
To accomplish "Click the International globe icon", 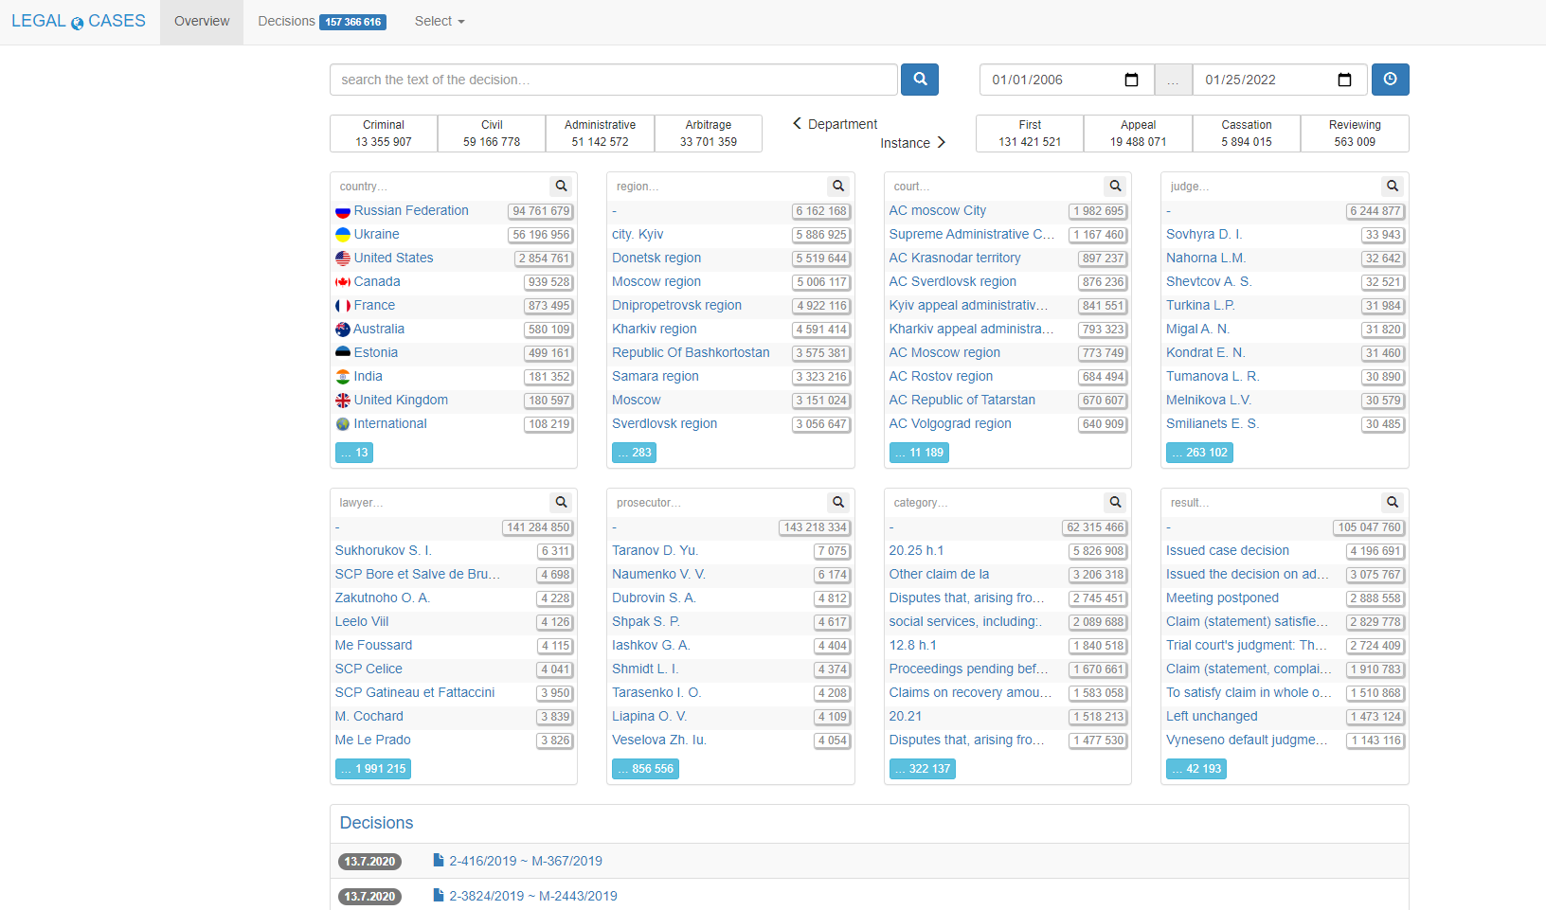I will pyautogui.click(x=343, y=424).
